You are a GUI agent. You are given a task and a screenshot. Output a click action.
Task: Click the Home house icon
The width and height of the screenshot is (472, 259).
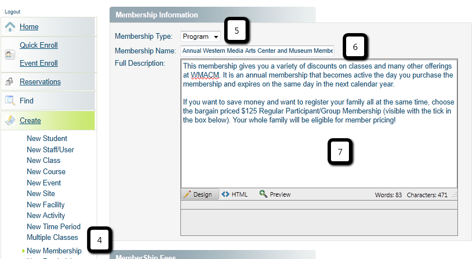click(x=10, y=27)
